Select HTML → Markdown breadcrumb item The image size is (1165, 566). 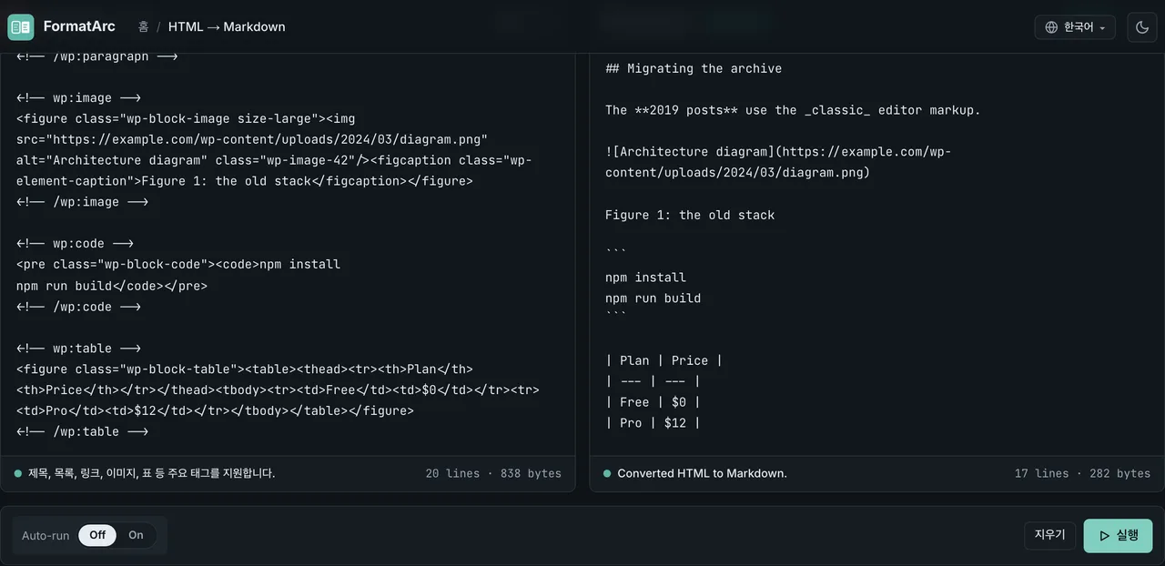tap(227, 27)
